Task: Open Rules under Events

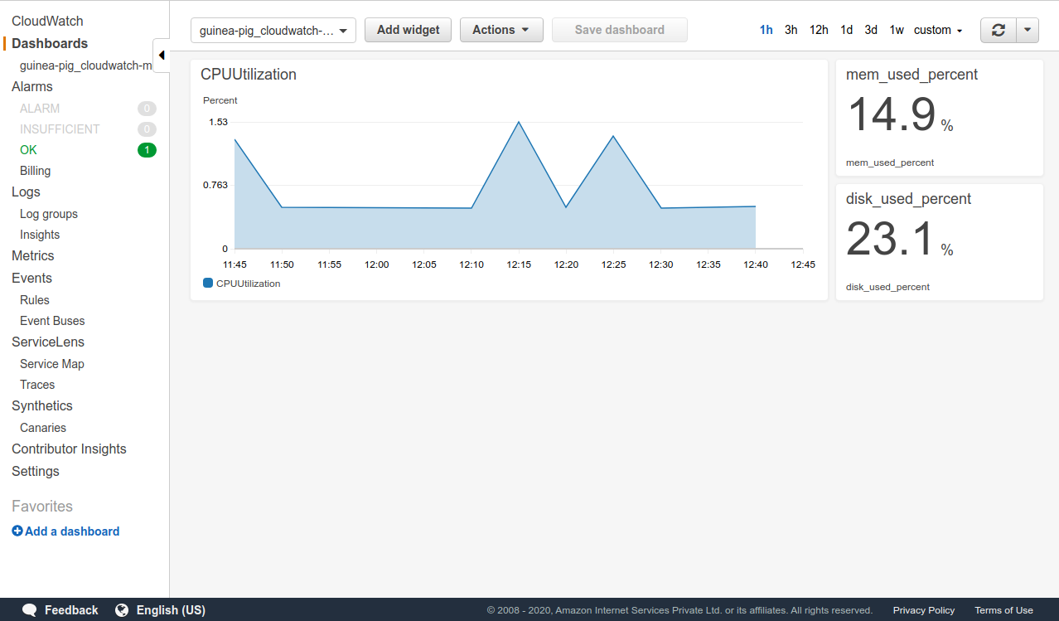Action: [35, 300]
